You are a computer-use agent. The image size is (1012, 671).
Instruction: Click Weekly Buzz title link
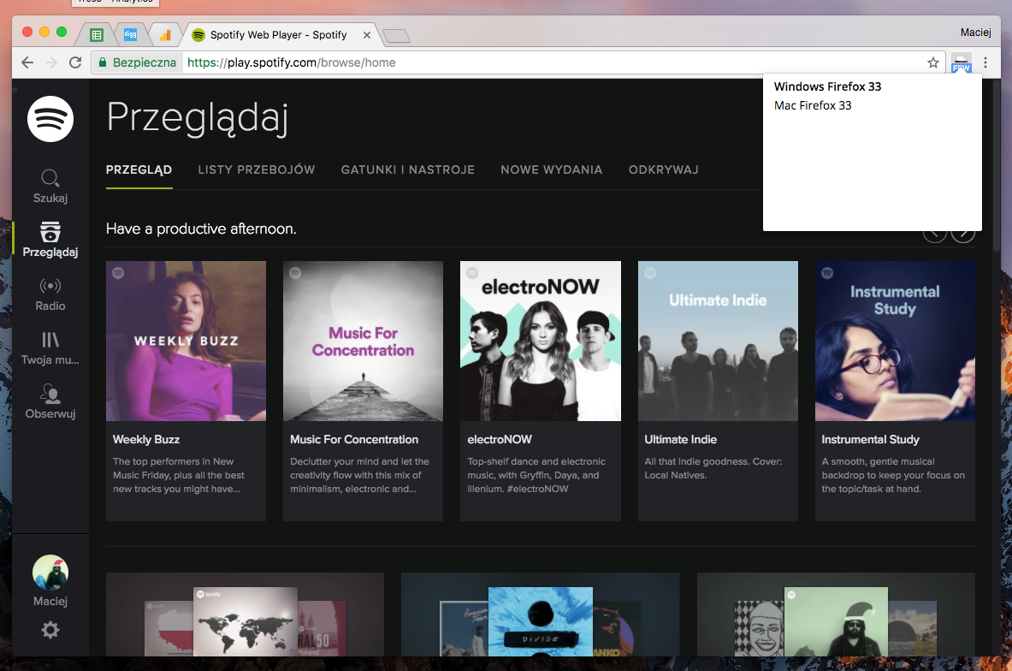pos(146,439)
